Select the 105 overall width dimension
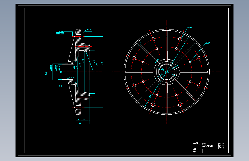 tap(80, 123)
